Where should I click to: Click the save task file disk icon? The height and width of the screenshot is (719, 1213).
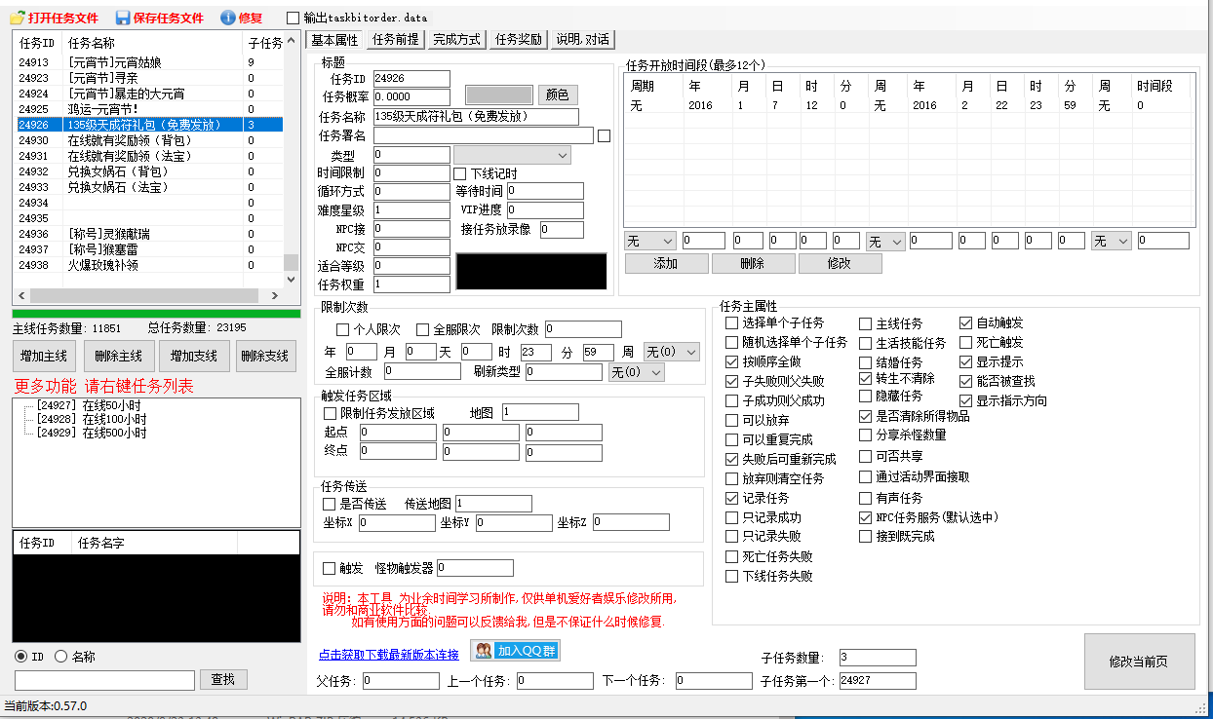coord(123,18)
